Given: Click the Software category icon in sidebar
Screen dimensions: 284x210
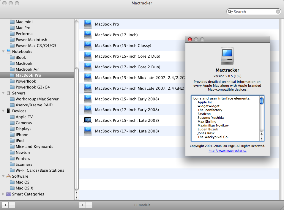Looking at the screenshot, I should tap(9, 176).
